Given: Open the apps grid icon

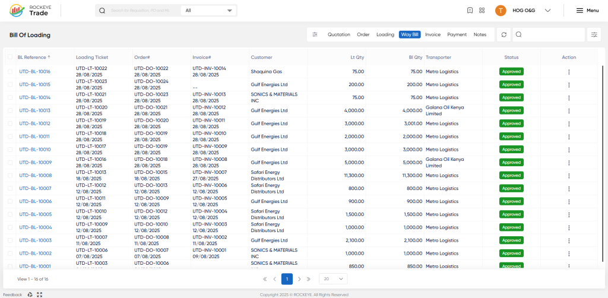Looking at the screenshot, I should (482, 11).
